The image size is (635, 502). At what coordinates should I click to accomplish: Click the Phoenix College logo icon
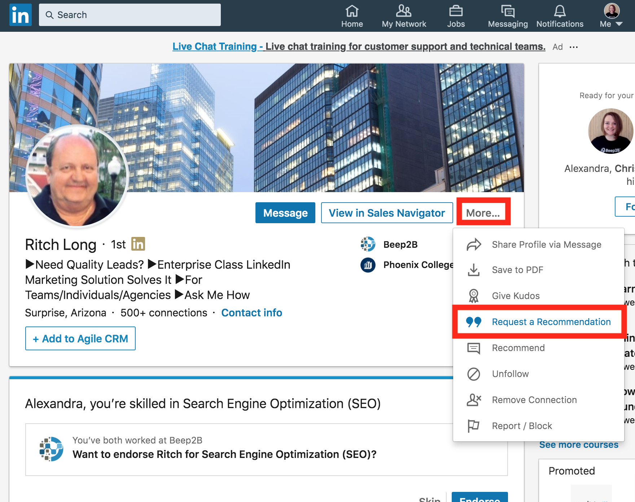tap(368, 265)
